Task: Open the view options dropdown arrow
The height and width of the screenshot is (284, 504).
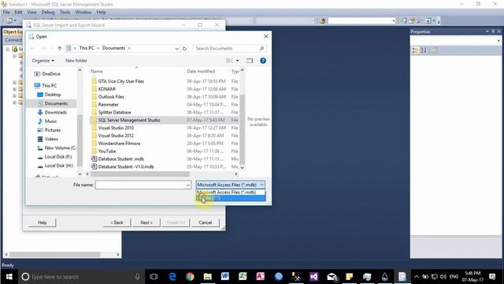Action: tap(238, 61)
